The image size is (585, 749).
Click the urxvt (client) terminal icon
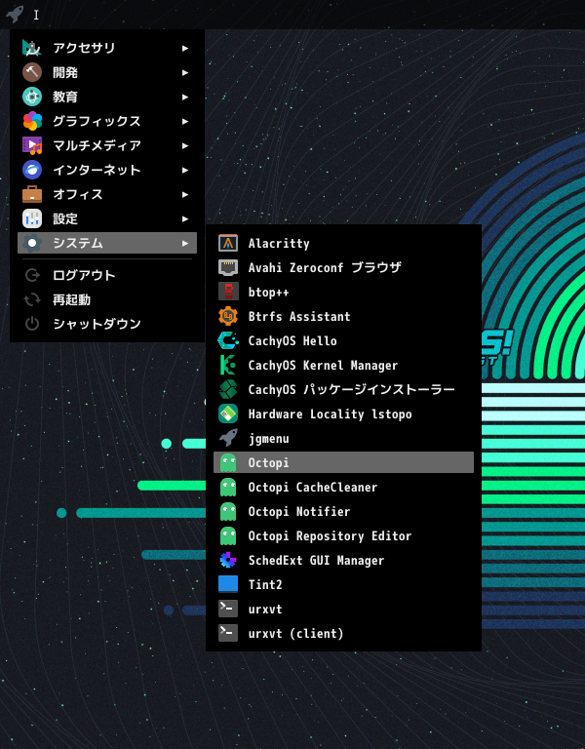(228, 633)
